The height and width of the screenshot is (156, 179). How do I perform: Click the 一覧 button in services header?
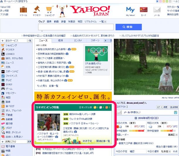point(29,41)
